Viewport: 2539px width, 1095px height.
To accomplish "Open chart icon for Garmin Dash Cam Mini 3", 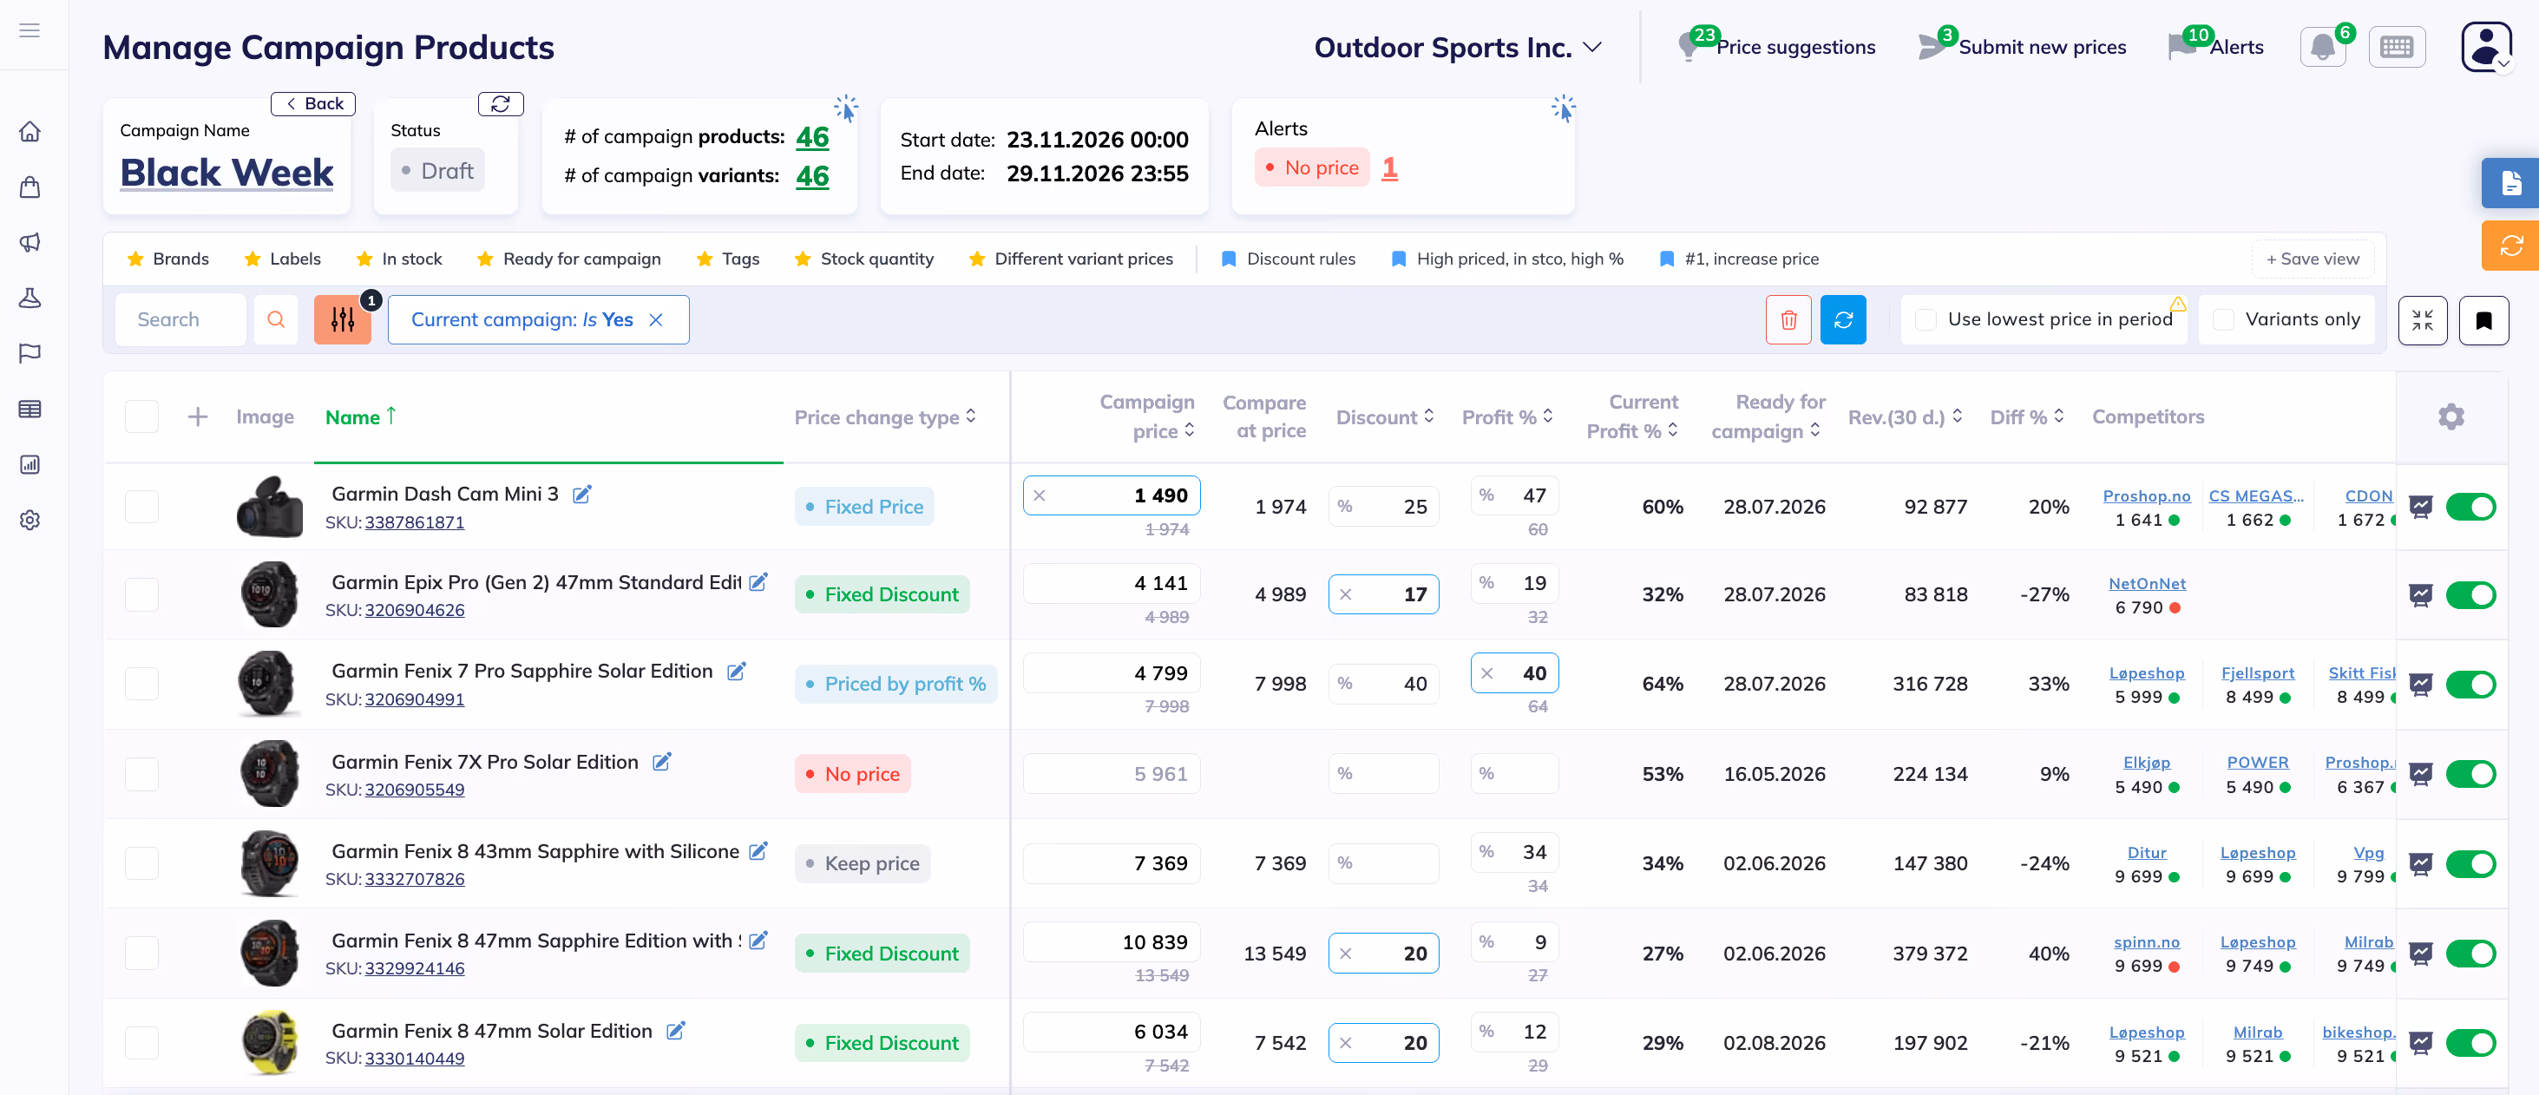I will click(2421, 507).
